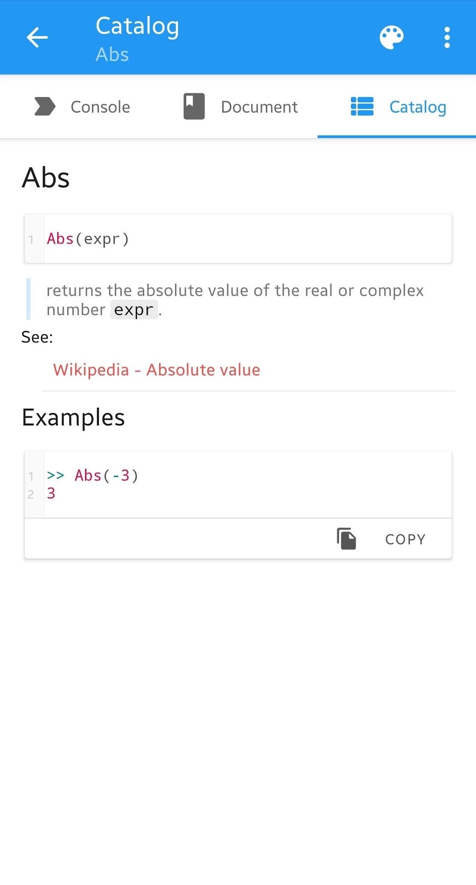This screenshot has width=476, height=885.
Task: Click the copy pages icon beside COPY
Action: (x=346, y=539)
